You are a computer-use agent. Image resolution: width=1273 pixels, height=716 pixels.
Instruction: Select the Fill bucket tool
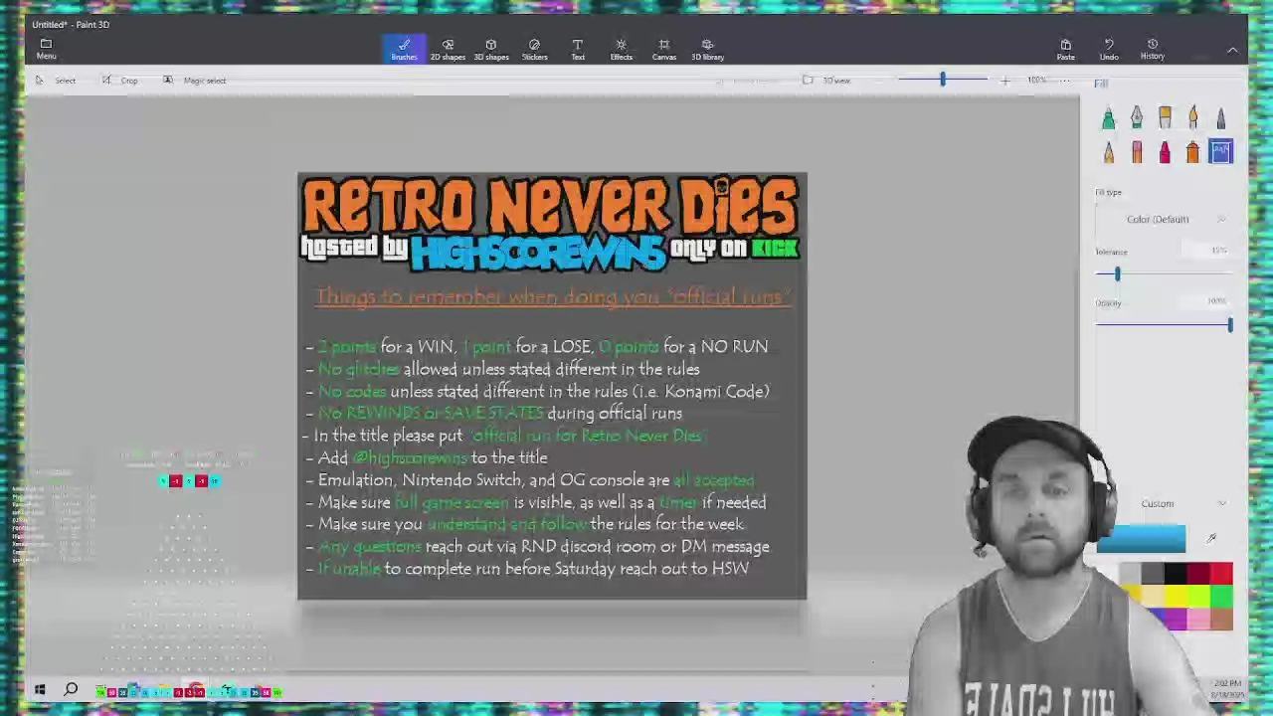click(x=1220, y=151)
